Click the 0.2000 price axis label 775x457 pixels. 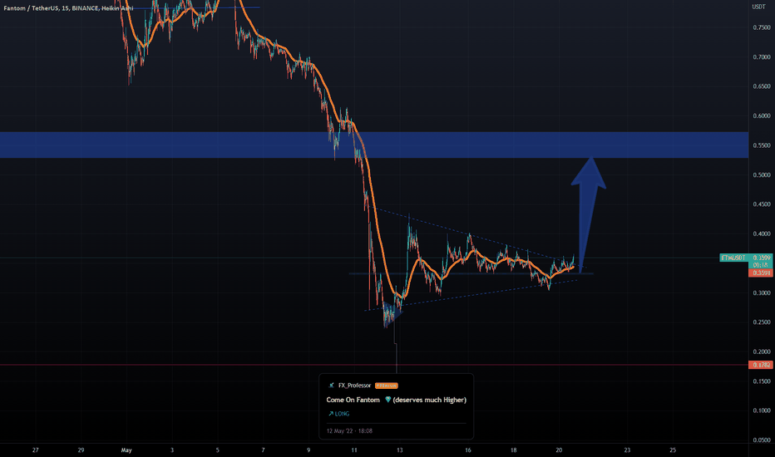[x=762, y=351]
